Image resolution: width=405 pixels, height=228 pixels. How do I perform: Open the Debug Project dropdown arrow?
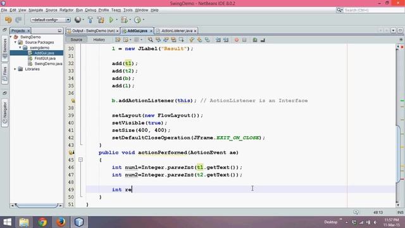point(130,20)
